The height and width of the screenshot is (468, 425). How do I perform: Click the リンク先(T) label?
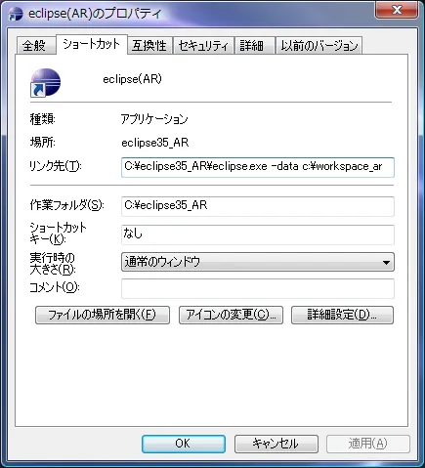click(56, 166)
